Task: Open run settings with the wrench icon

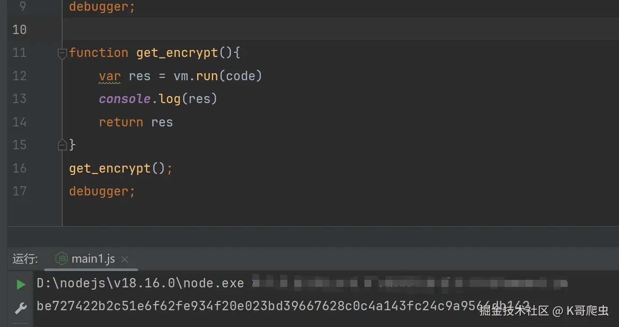Action: pos(21,308)
